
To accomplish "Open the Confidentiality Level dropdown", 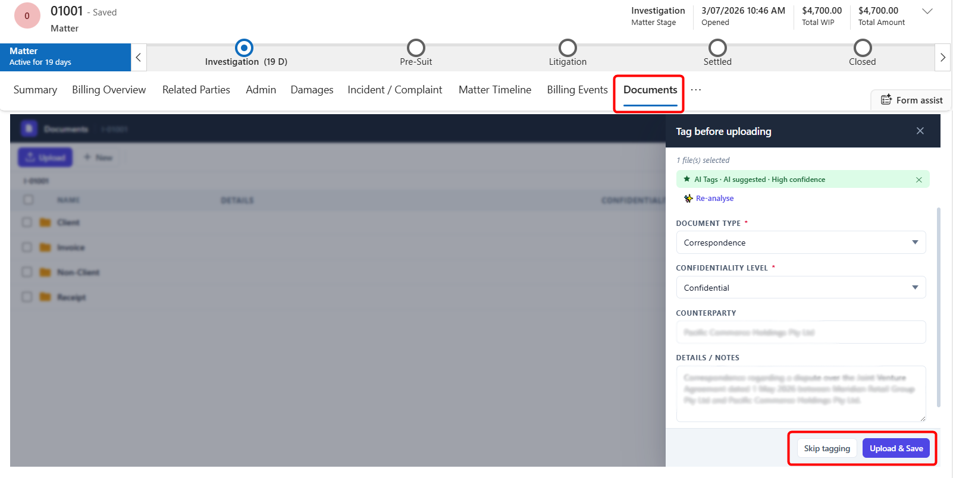I will [801, 288].
